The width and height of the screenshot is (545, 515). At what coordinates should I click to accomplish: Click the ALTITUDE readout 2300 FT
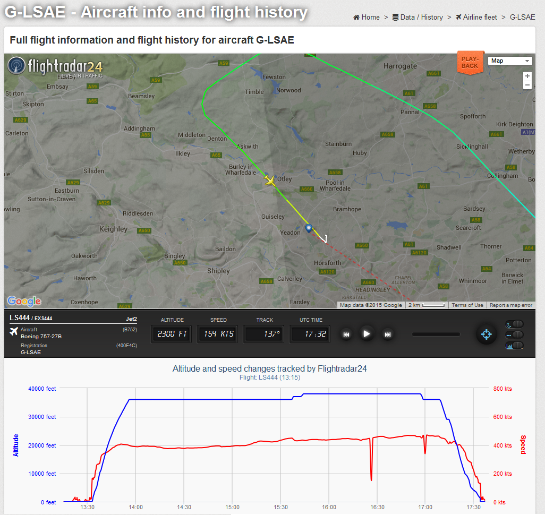pyautogui.click(x=172, y=334)
